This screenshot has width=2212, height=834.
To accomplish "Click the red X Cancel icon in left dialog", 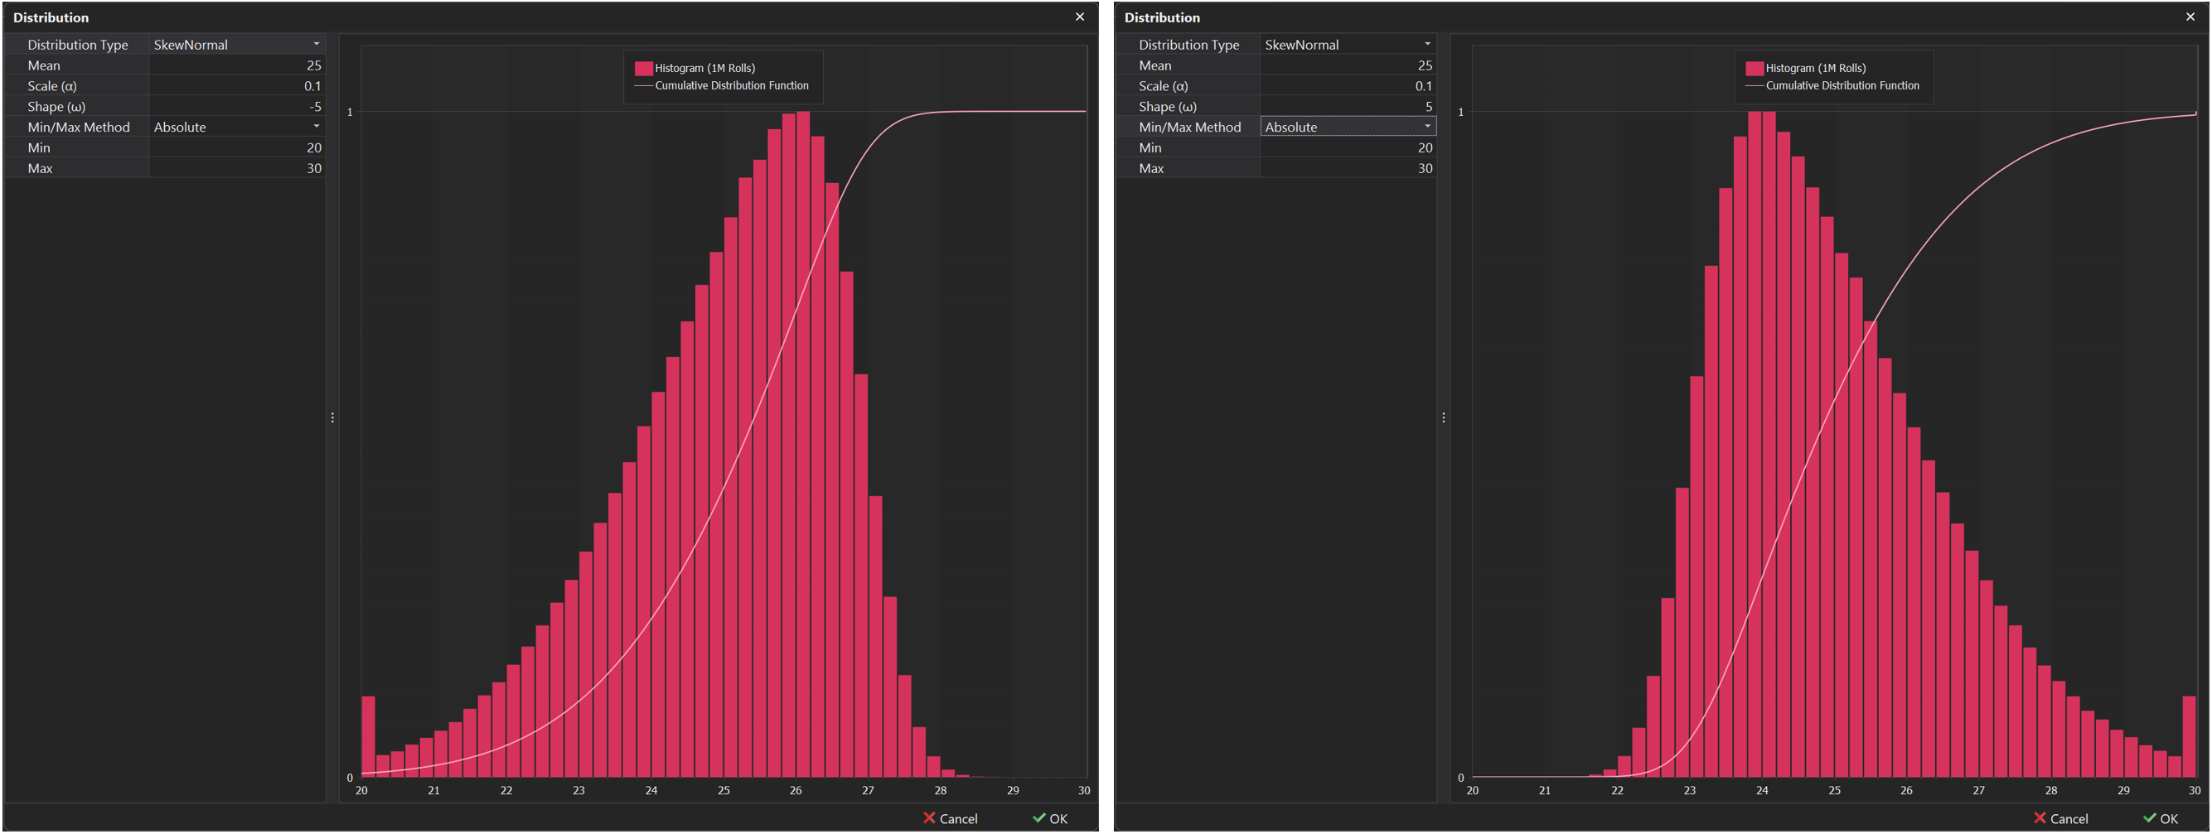I will [929, 817].
